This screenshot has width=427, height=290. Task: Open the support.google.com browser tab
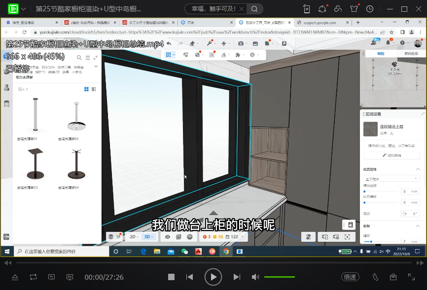click(x=320, y=23)
